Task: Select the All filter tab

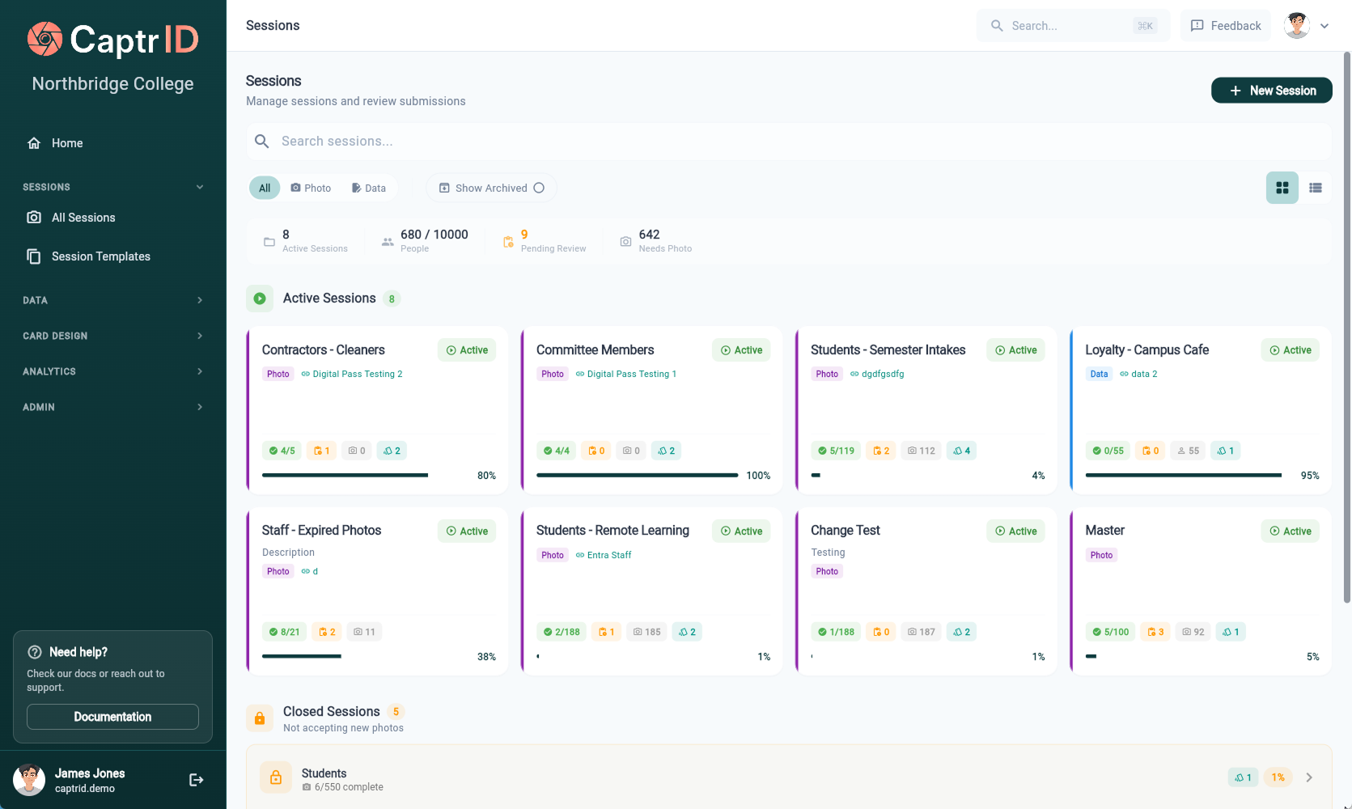Action: (264, 187)
